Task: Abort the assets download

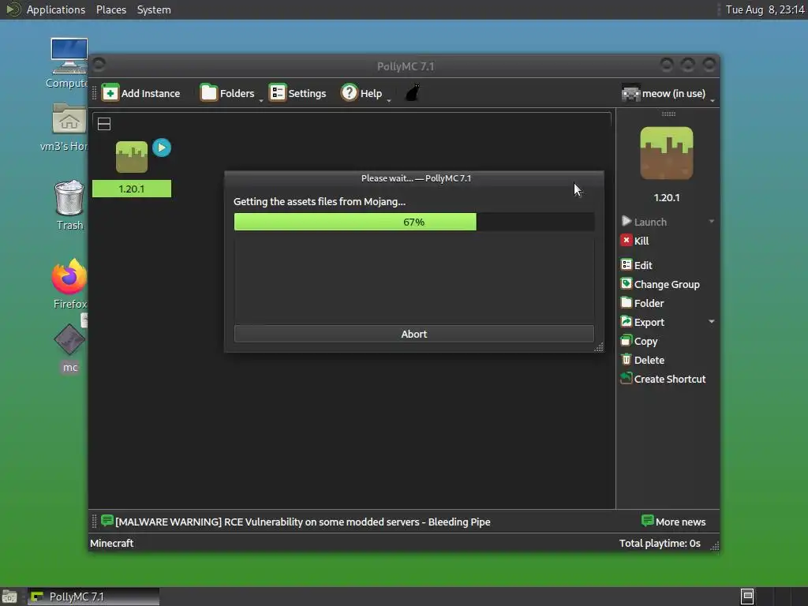Action: [413, 334]
